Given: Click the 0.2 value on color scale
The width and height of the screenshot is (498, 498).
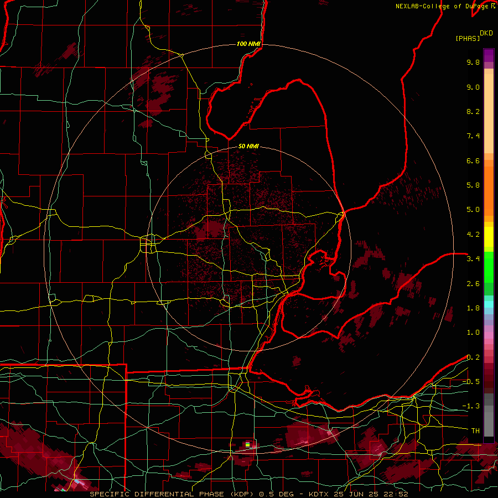Looking at the screenshot, I should tap(473, 357).
